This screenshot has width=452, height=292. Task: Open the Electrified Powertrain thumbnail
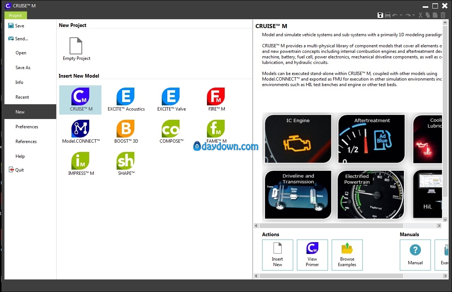(x=372, y=194)
